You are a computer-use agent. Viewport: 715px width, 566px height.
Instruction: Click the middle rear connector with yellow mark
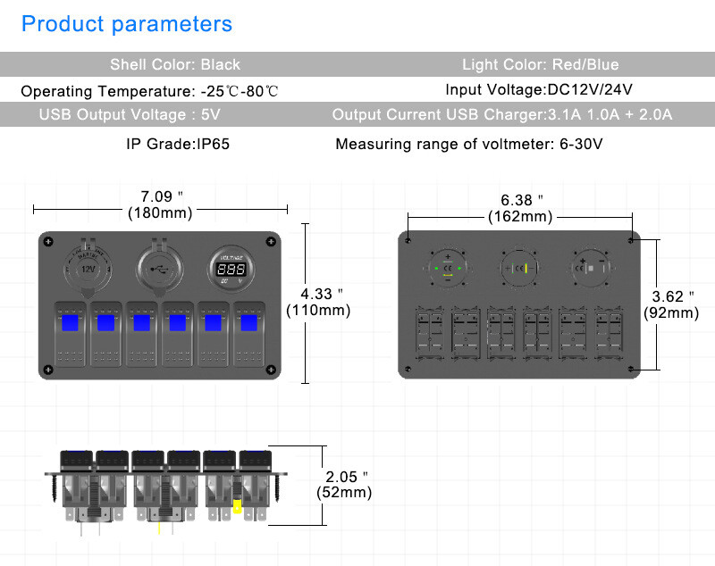tap(519, 268)
